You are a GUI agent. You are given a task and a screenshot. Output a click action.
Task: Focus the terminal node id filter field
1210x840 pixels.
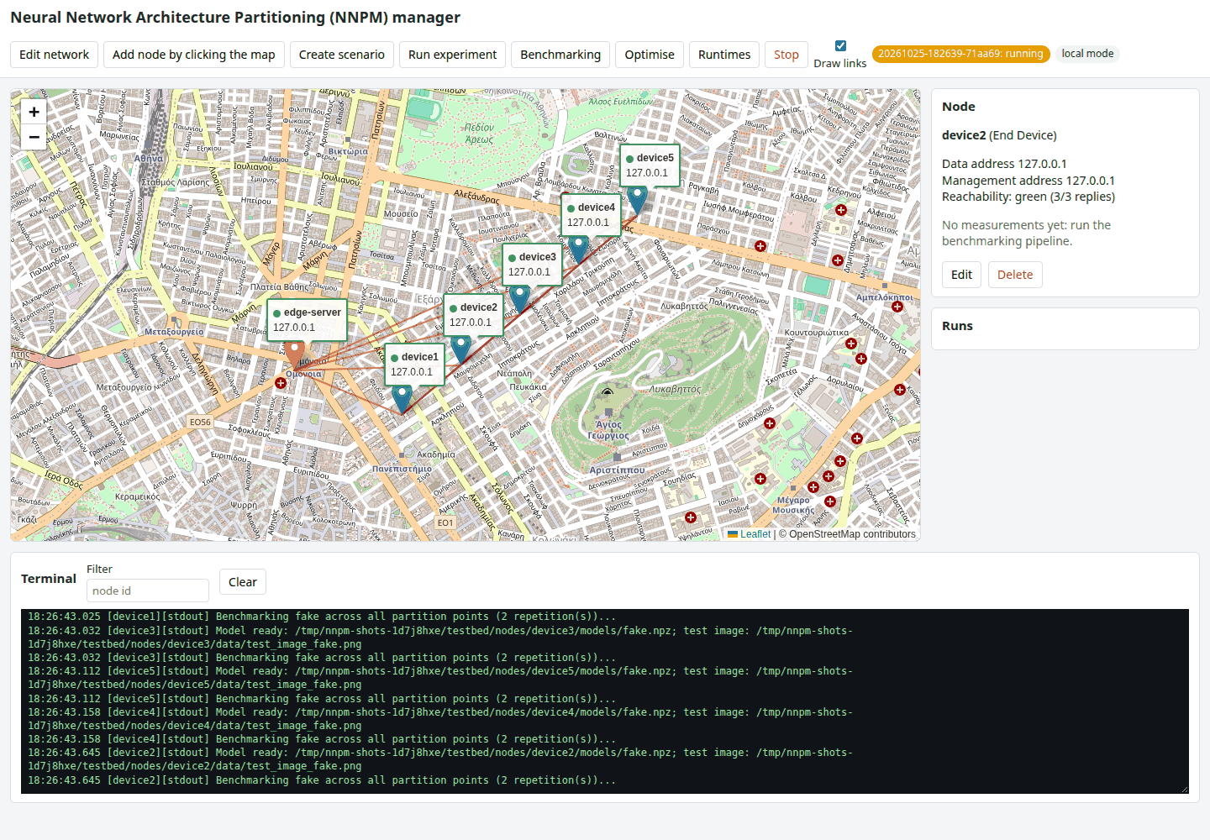(x=148, y=591)
